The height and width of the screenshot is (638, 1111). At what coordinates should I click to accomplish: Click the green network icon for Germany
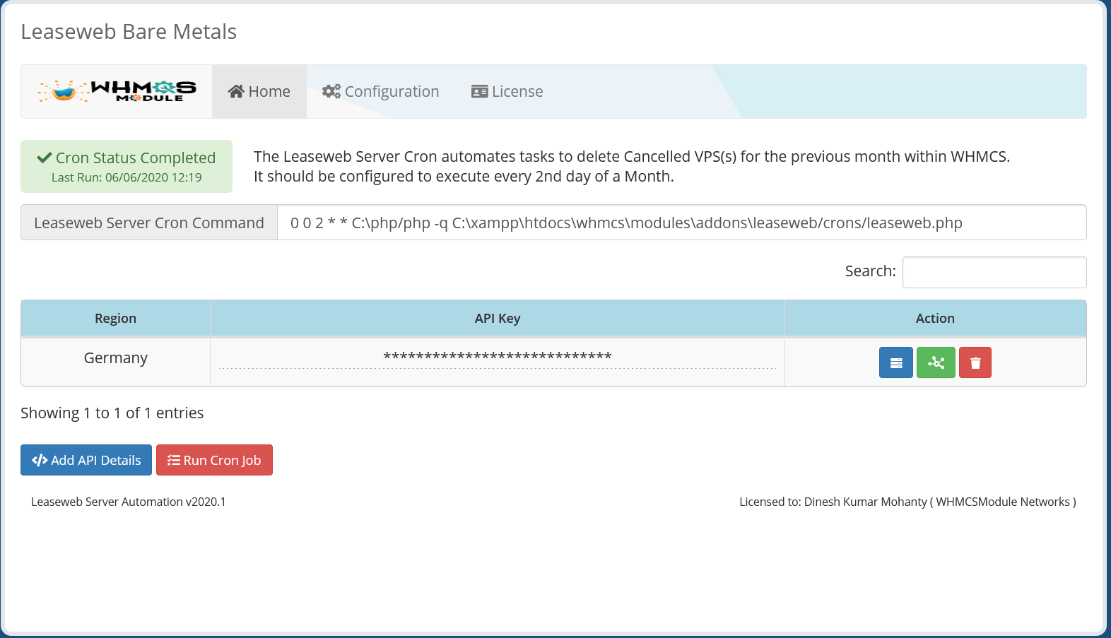coord(936,362)
